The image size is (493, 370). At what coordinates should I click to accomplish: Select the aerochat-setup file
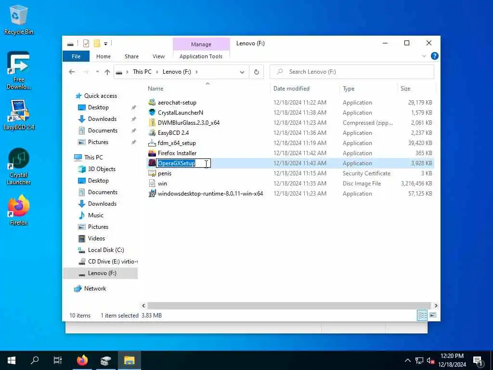(x=177, y=103)
